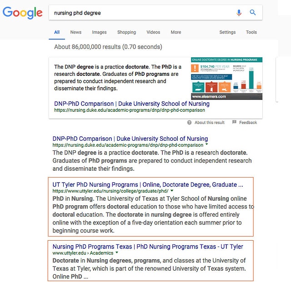Switch to the Images tab
The height and width of the screenshot is (282, 291).
tap(99, 32)
